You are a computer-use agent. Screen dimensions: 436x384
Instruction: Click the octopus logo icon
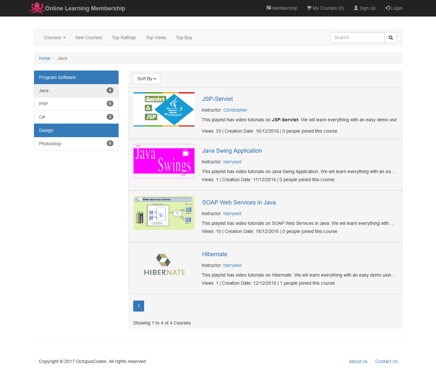click(x=37, y=8)
